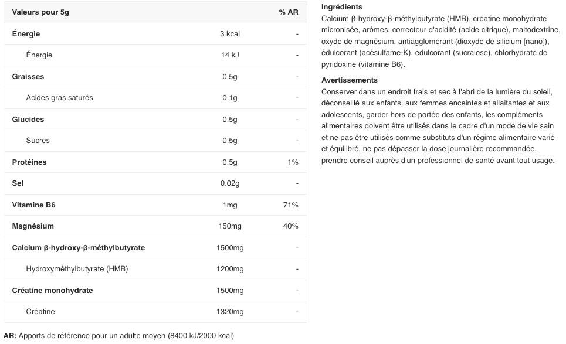This screenshot has height=344, width=566.
Task: Select the "Glucides" row label
Action: [28, 120]
